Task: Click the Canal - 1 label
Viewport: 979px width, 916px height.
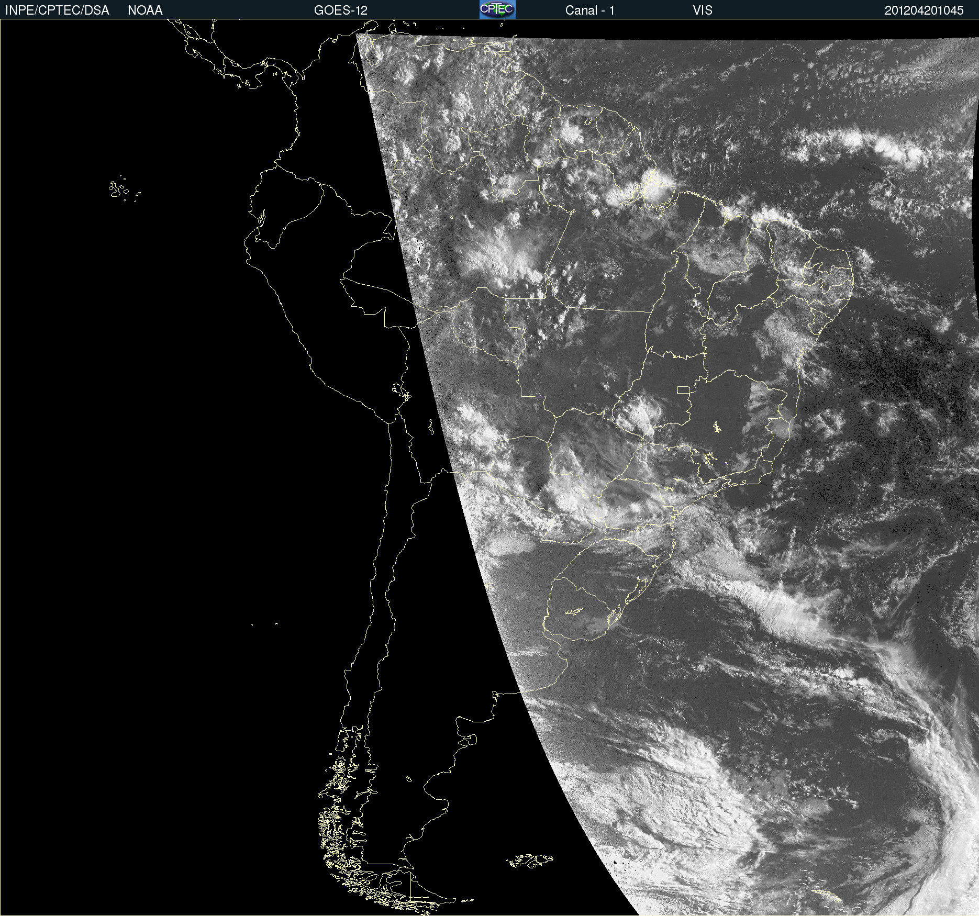Action: (589, 10)
